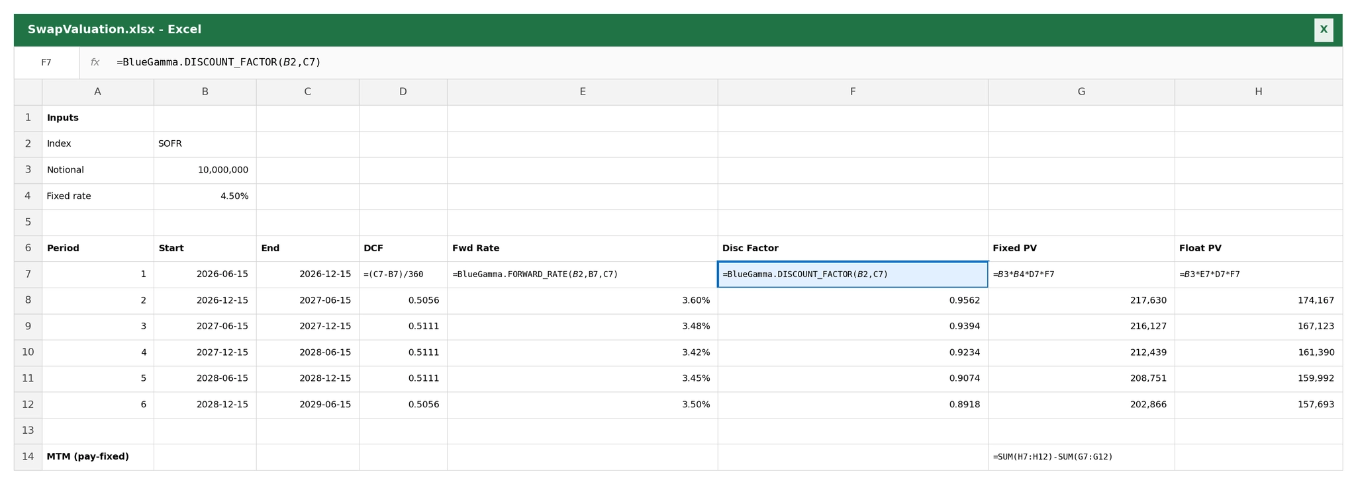The width and height of the screenshot is (1356, 484).
Task: Click the 'Float PV' header cell
Action: point(1259,249)
